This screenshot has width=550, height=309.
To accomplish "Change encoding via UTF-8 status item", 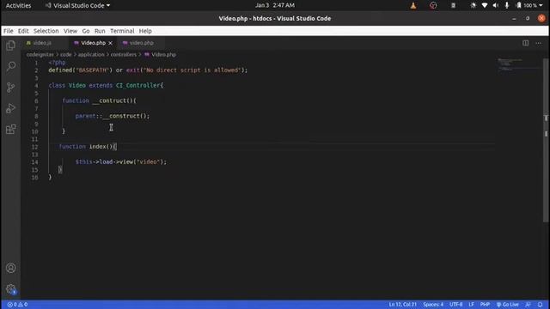I will (x=456, y=305).
